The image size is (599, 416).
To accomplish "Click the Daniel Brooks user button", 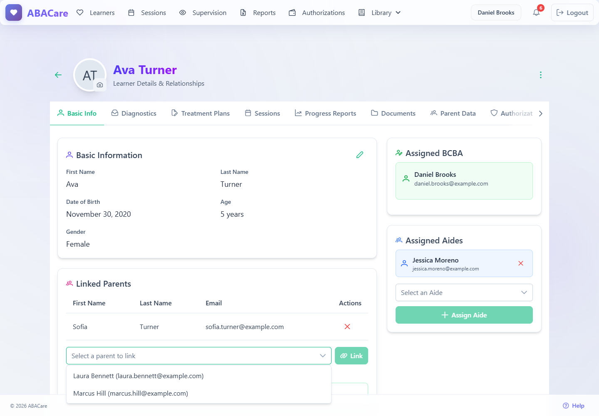I will pyautogui.click(x=496, y=12).
